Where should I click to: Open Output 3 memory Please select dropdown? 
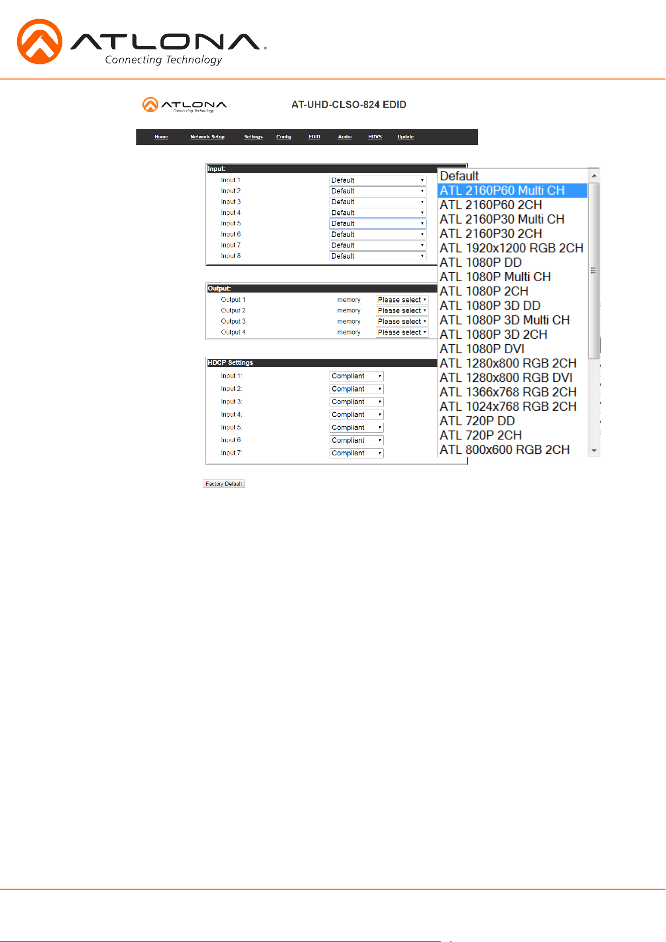click(402, 322)
